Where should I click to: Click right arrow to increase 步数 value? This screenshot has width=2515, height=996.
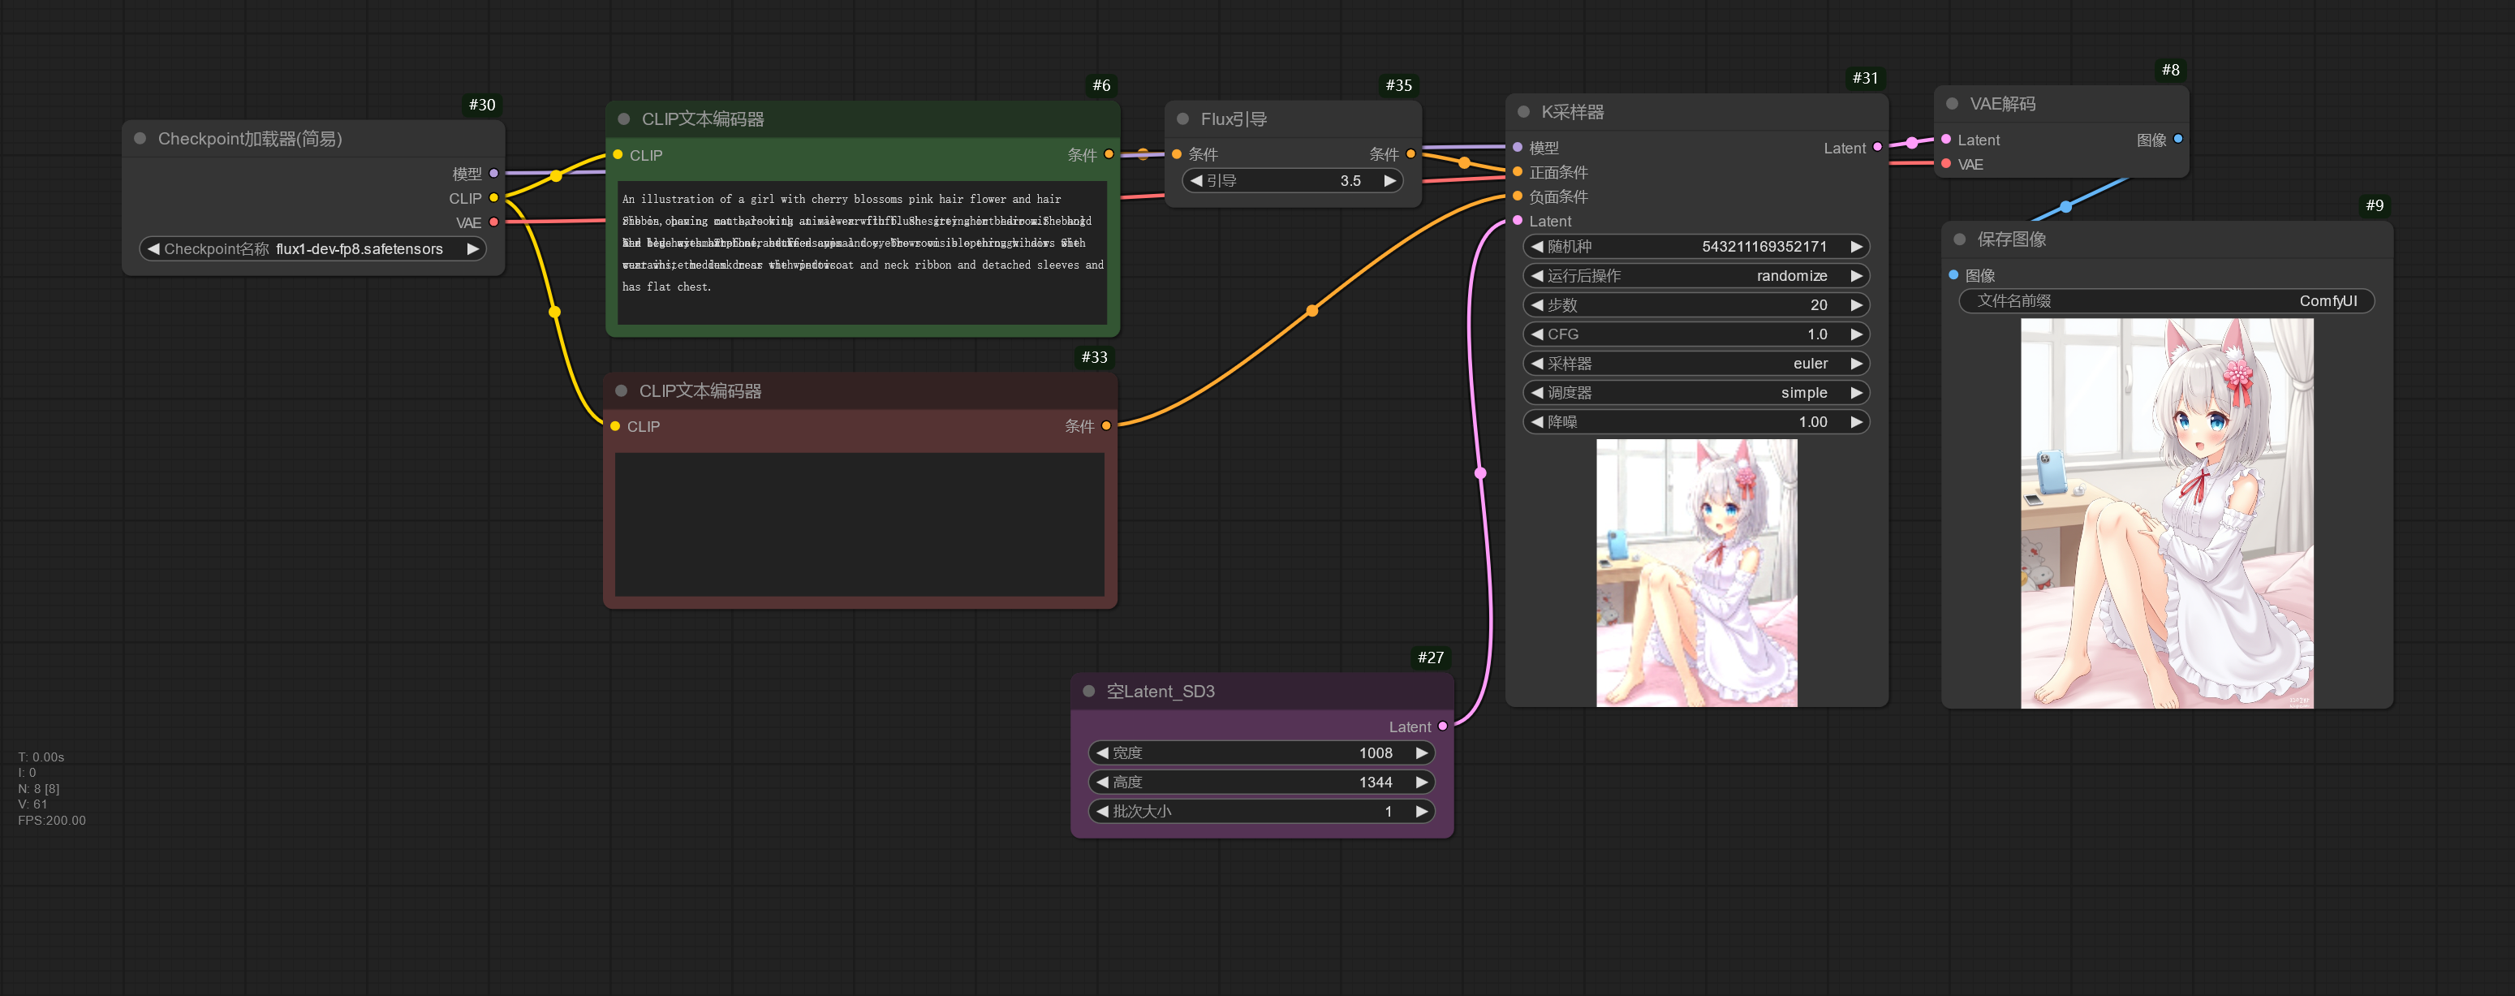click(x=1858, y=304)
